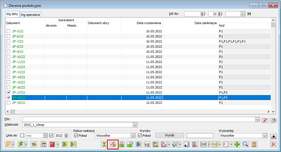Expand arrow next to Gantt chart icon

tap(169, 144)
